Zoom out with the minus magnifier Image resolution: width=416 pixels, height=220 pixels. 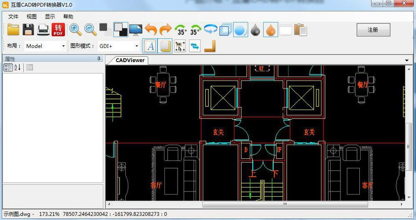tap(91, 29)
